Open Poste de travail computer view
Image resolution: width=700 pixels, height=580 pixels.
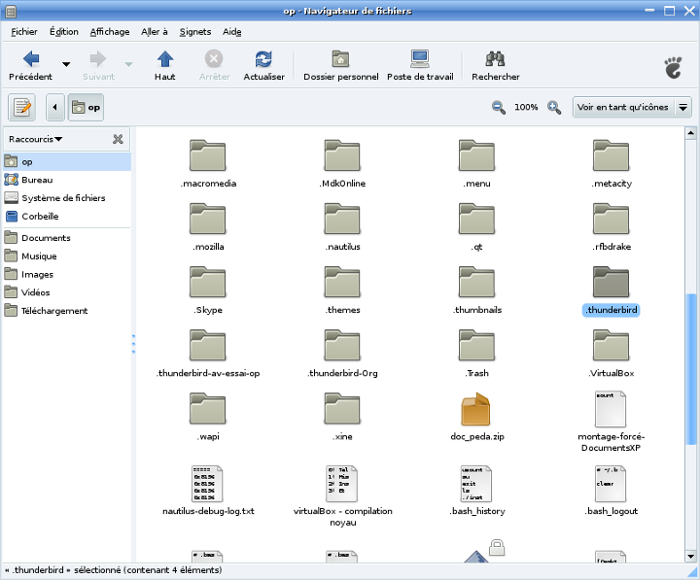[x=420, y=65]
